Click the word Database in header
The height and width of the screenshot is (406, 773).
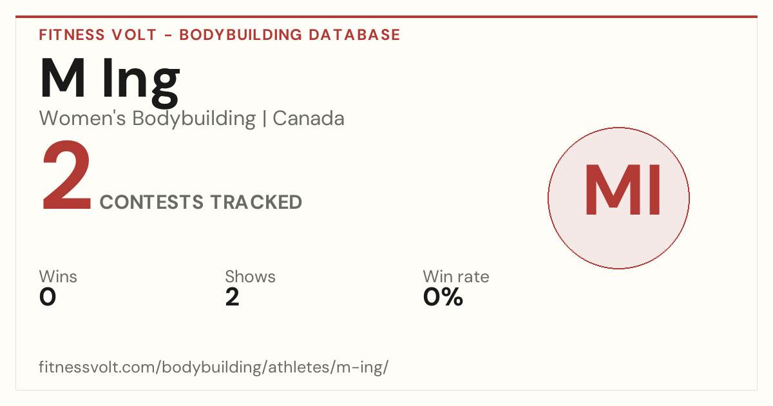coord(354,35)
